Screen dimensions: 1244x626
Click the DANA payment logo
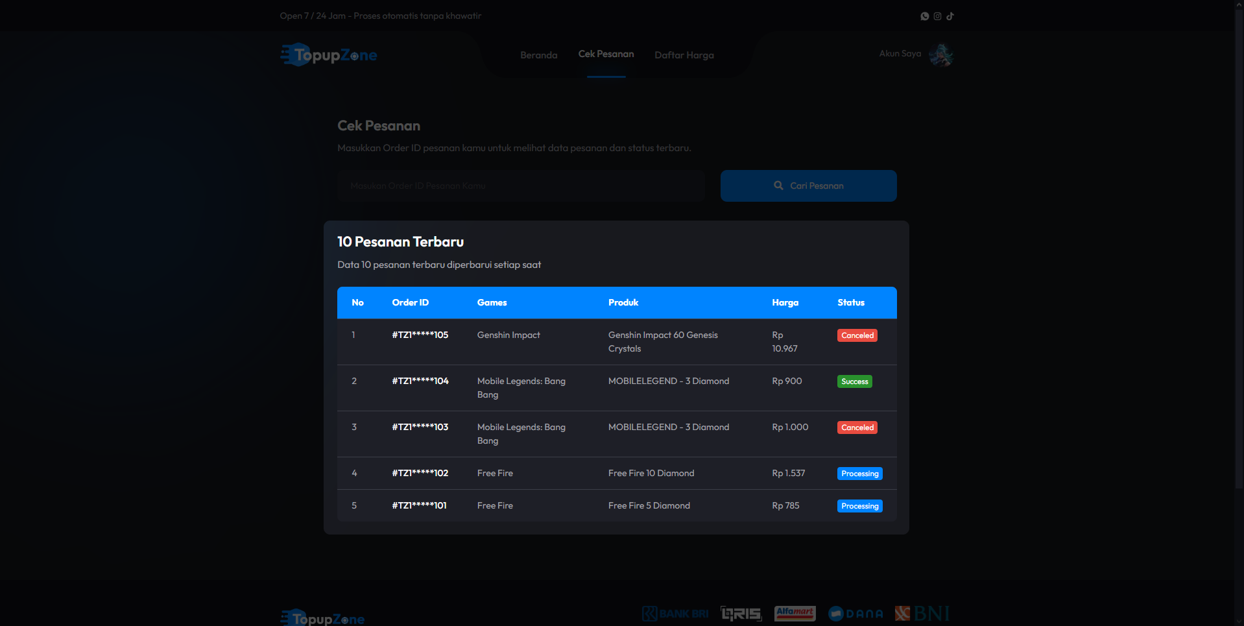855,614
